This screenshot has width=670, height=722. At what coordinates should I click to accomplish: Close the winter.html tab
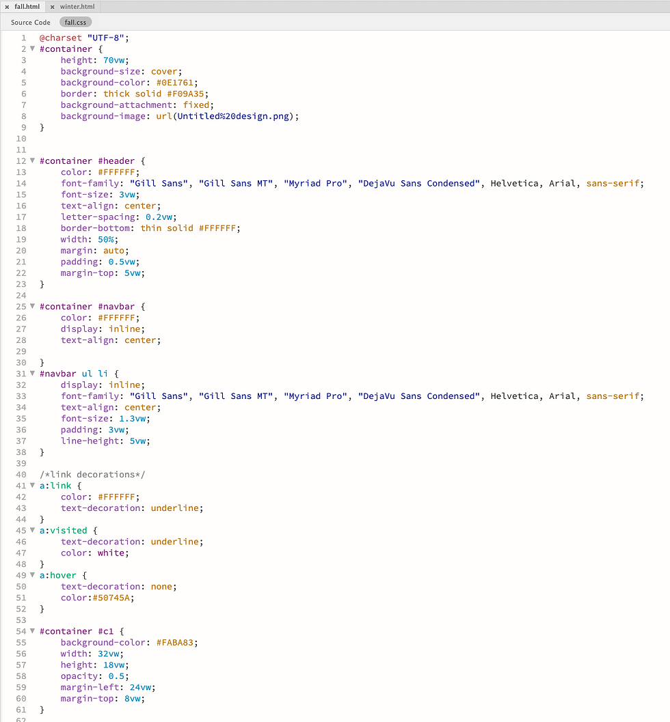pos(54,6)
